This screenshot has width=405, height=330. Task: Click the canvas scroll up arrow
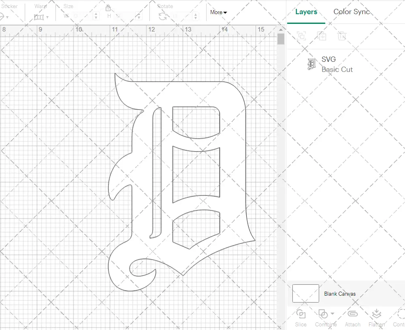pyautogui.click(x=281, y=29)
